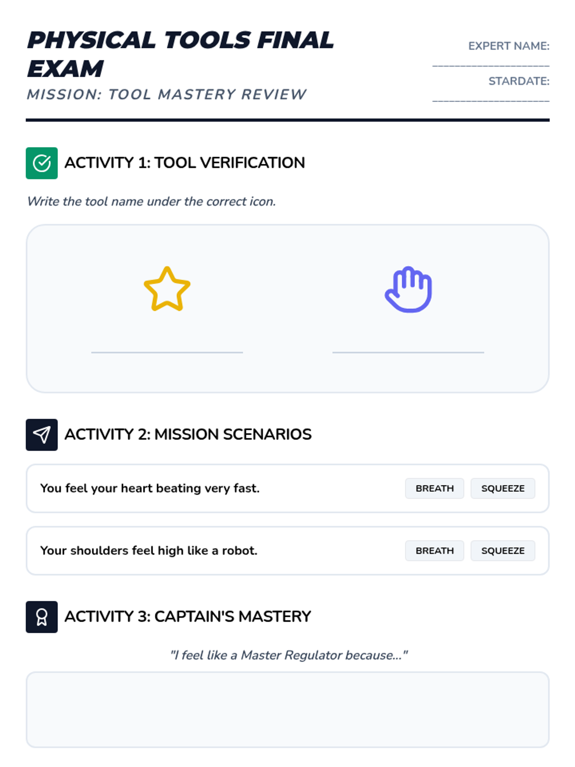Click the purple raised hand icon
Screen dimensions: 575x767
point(409,289)
